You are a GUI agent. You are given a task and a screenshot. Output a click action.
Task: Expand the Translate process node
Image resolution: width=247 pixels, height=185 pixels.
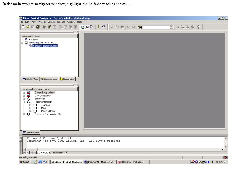[30, 105]
